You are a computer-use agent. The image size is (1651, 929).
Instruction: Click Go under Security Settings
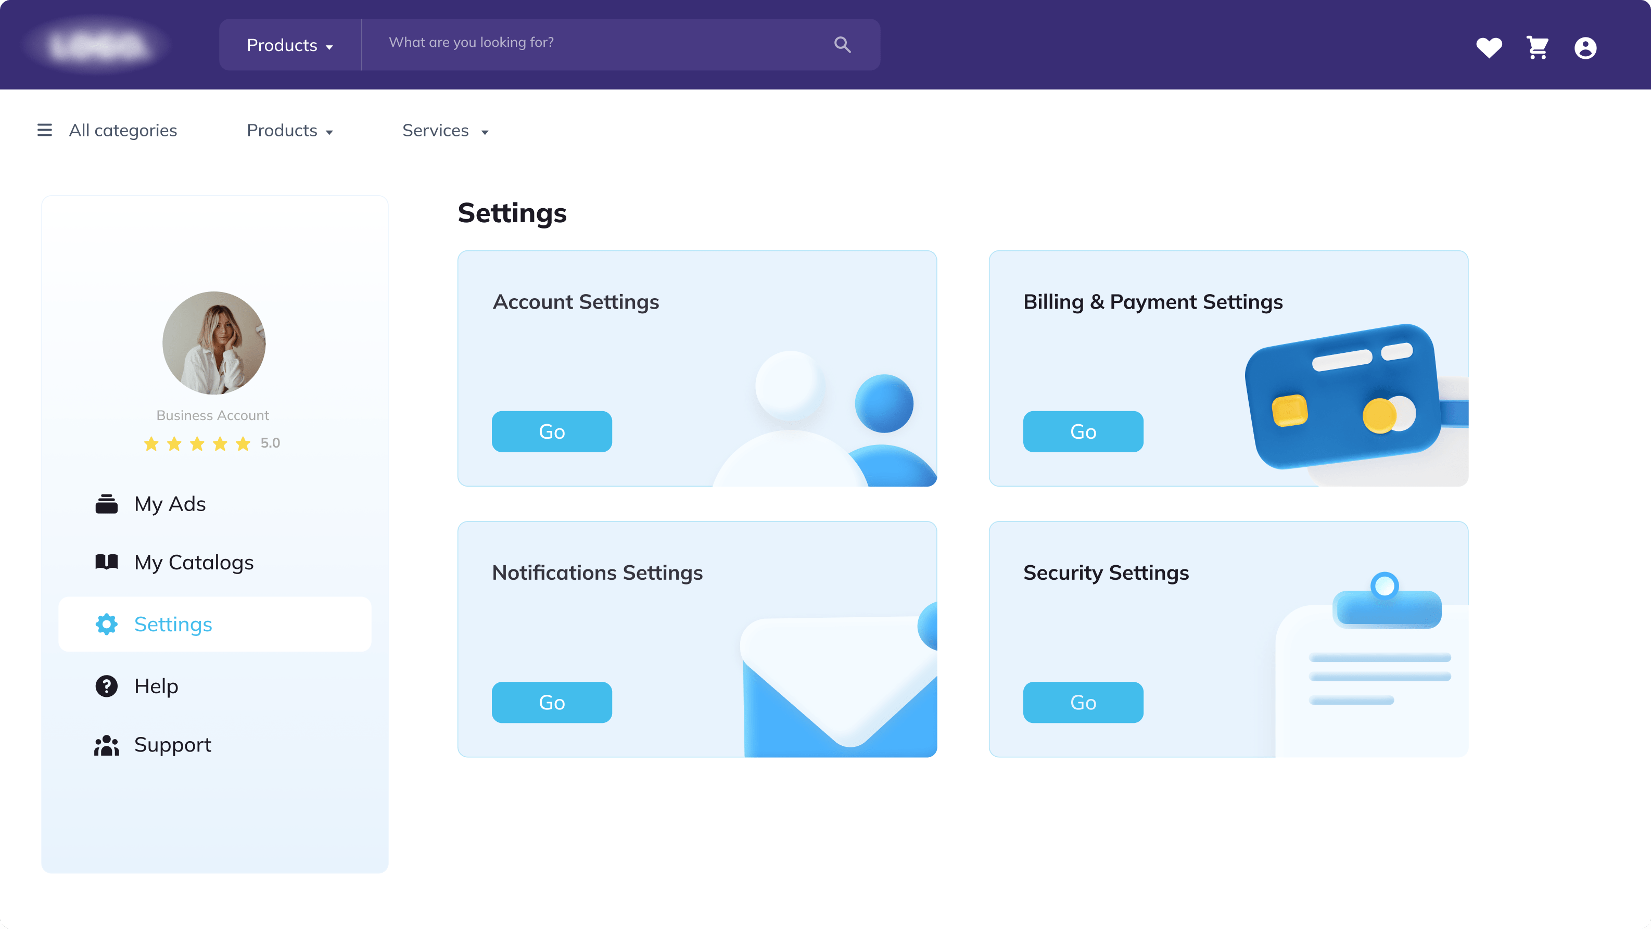(1083, 703)
